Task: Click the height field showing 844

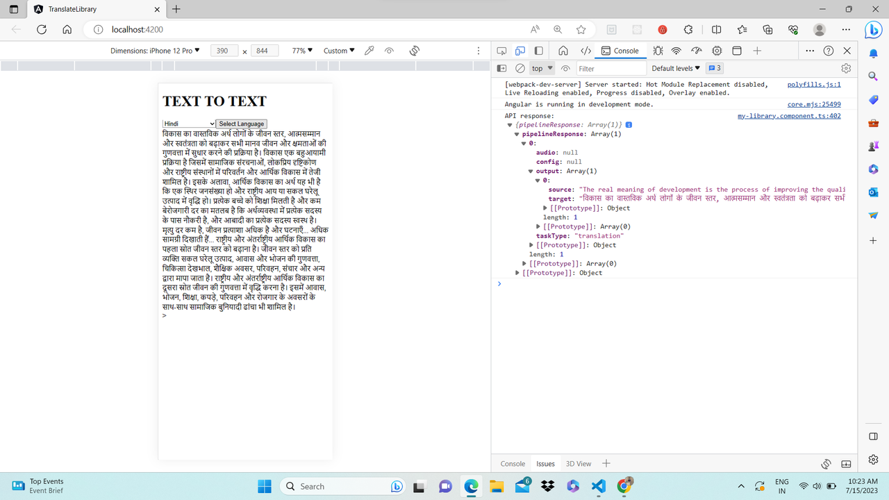Action: click(x=263, y=51)
